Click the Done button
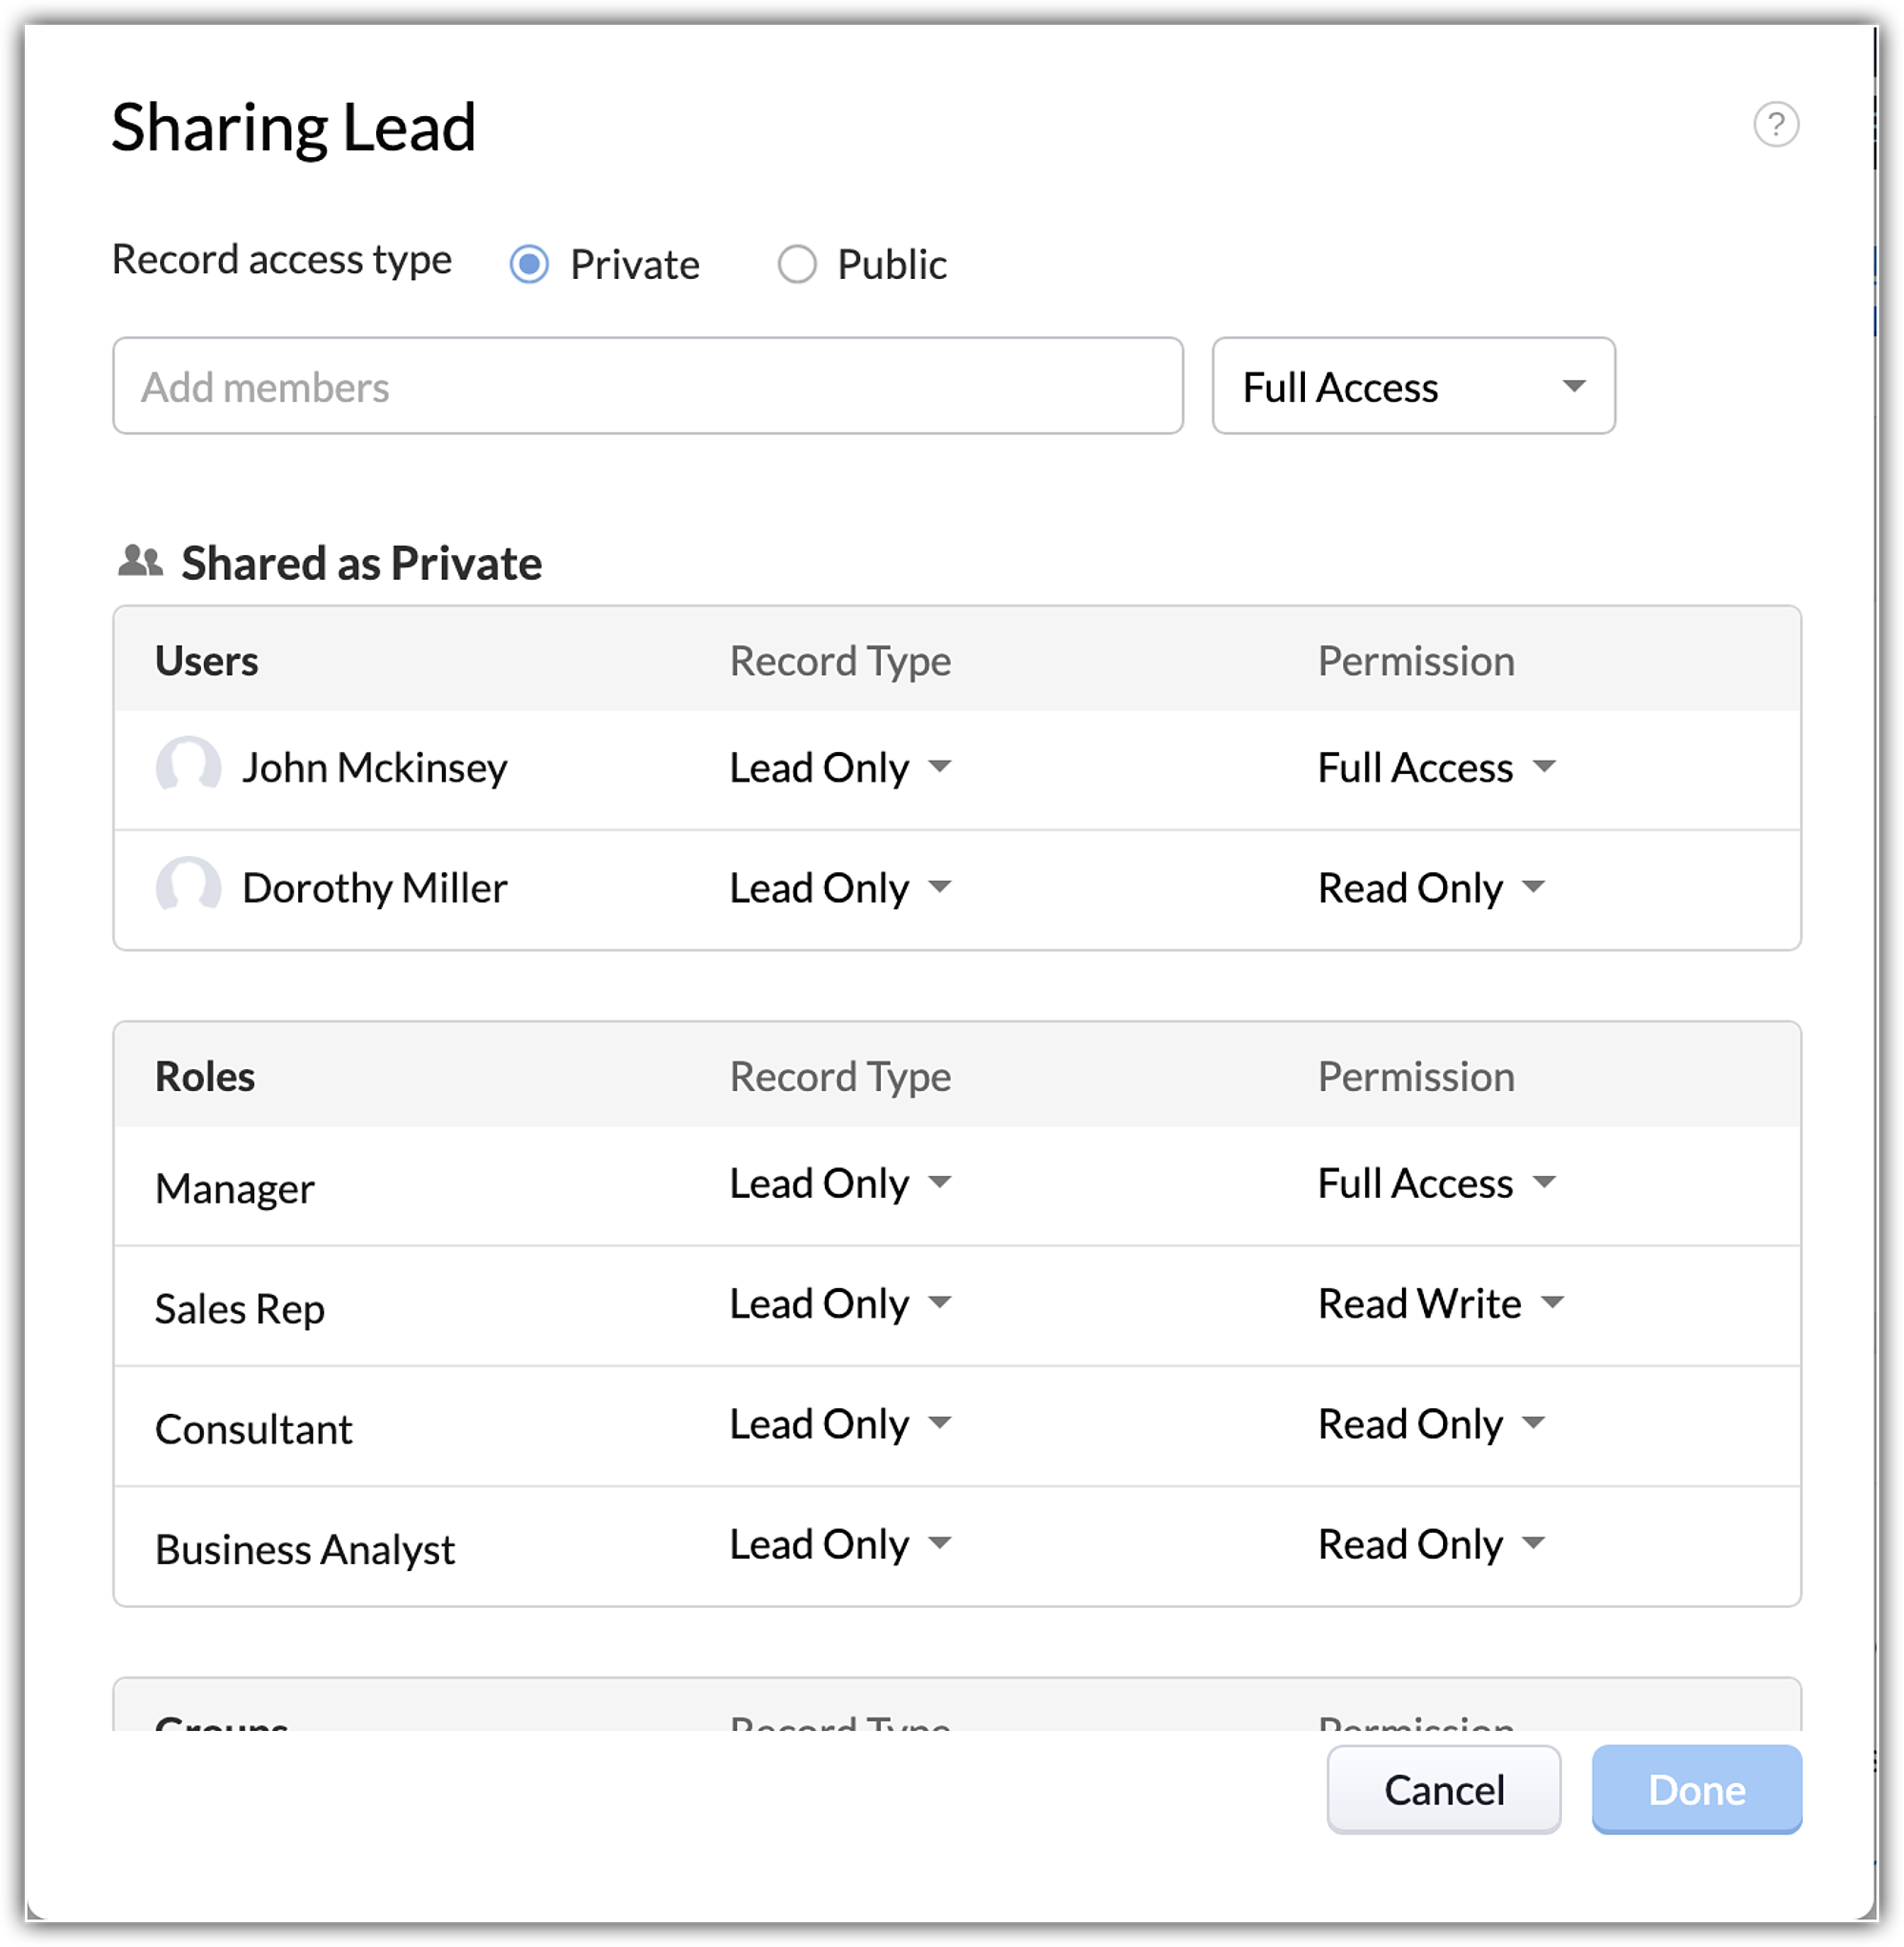The height and width of the screenshot is (1947, 1904). (1696, 1789)
